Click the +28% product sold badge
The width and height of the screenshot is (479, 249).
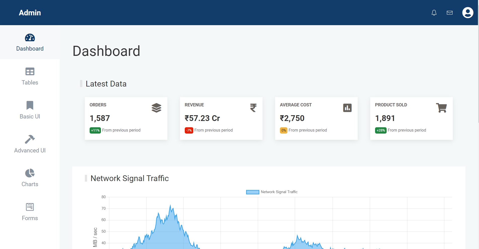(381, 130)
